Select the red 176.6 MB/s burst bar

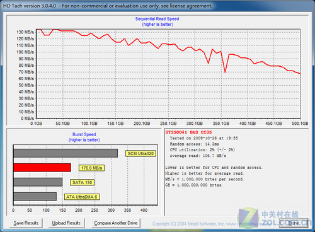[x=42, y=168]
